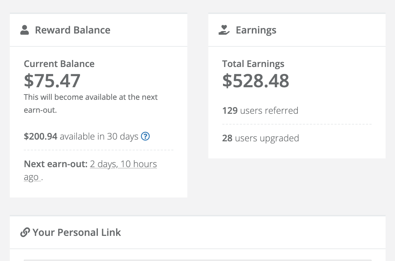This screenshot has height=261, width=395.
Task: Open the blue question mark help icon
Action: coord(145,136)
